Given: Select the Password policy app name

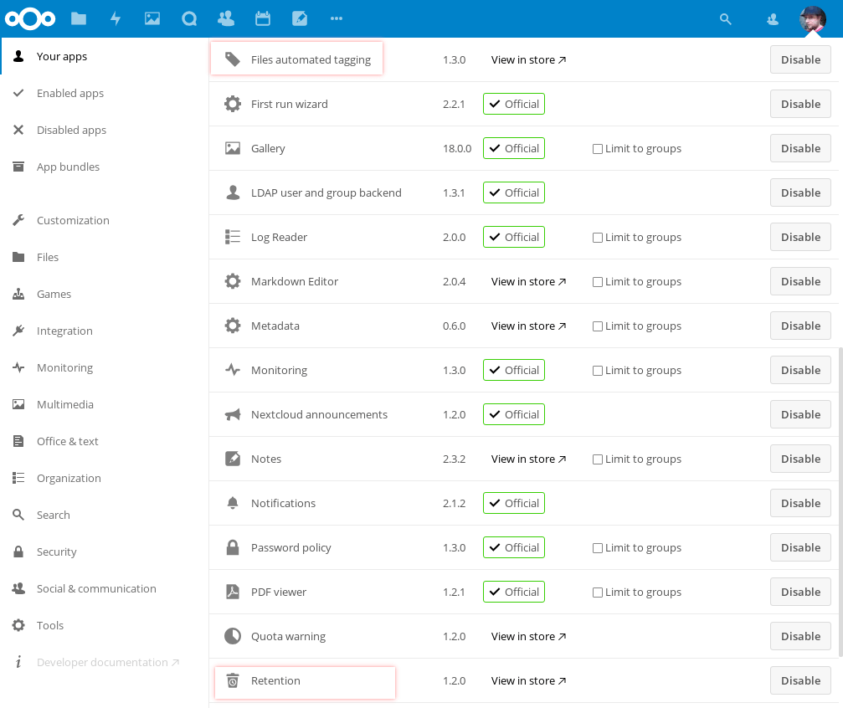Looking at the screenshot, I should point(290,547).
